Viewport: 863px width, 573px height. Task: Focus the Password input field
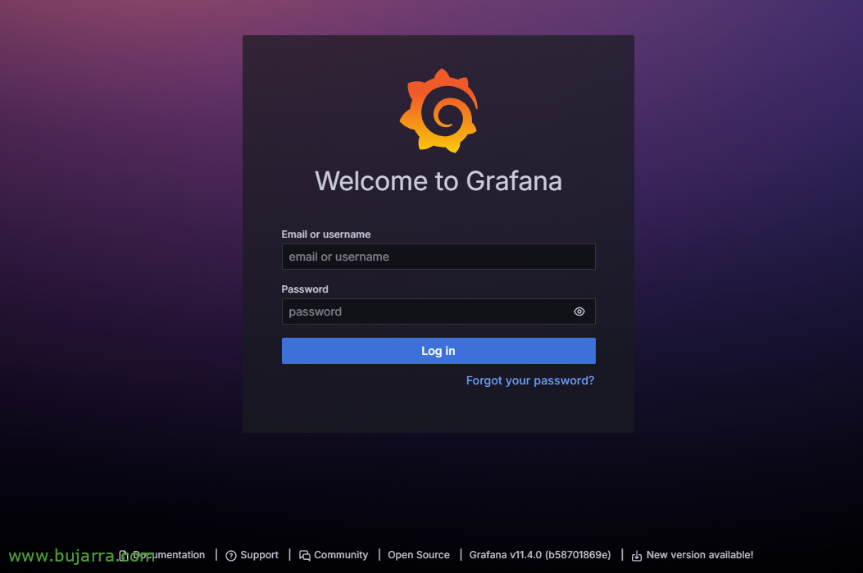coord(438,312)
